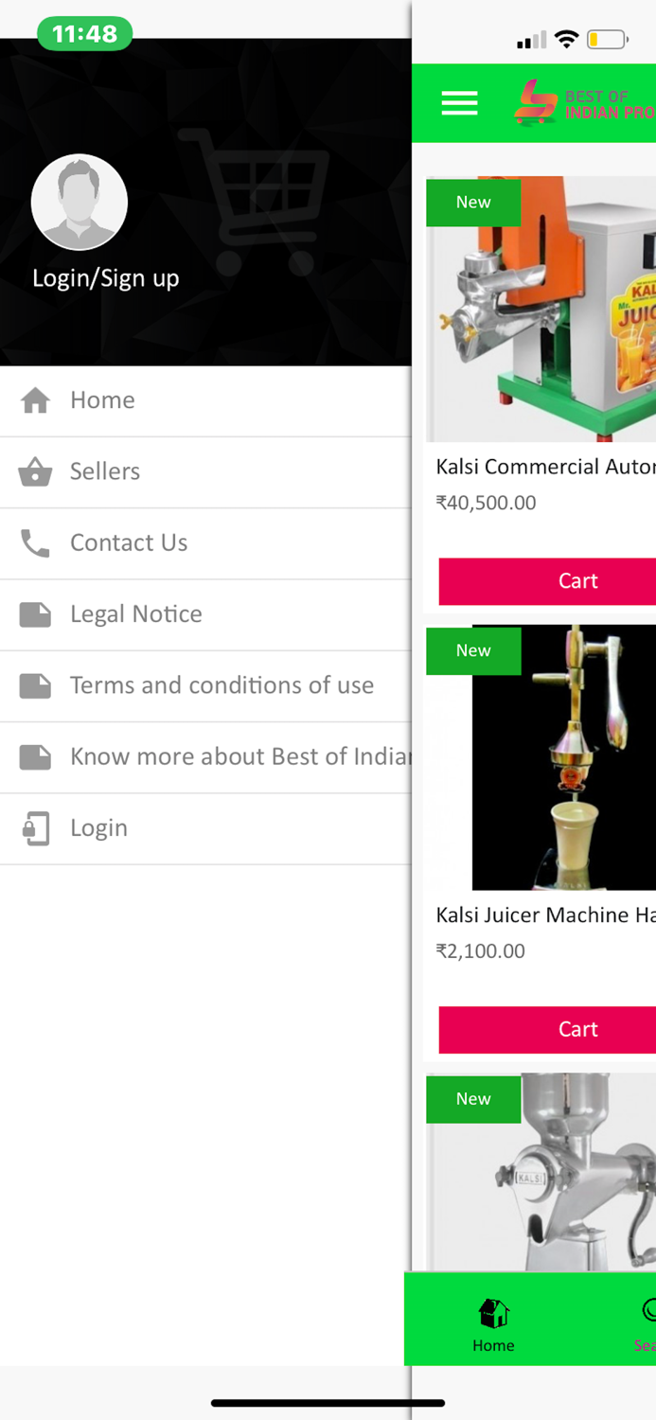Open the Kalsi Commercial juicer product image
Screen dimensions: 656x1420
pos(541,309)
